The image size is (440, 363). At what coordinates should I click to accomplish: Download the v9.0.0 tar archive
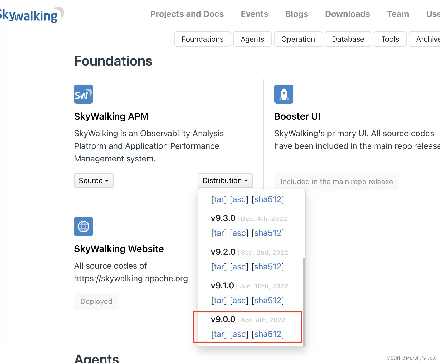click(x=218, y=334)
